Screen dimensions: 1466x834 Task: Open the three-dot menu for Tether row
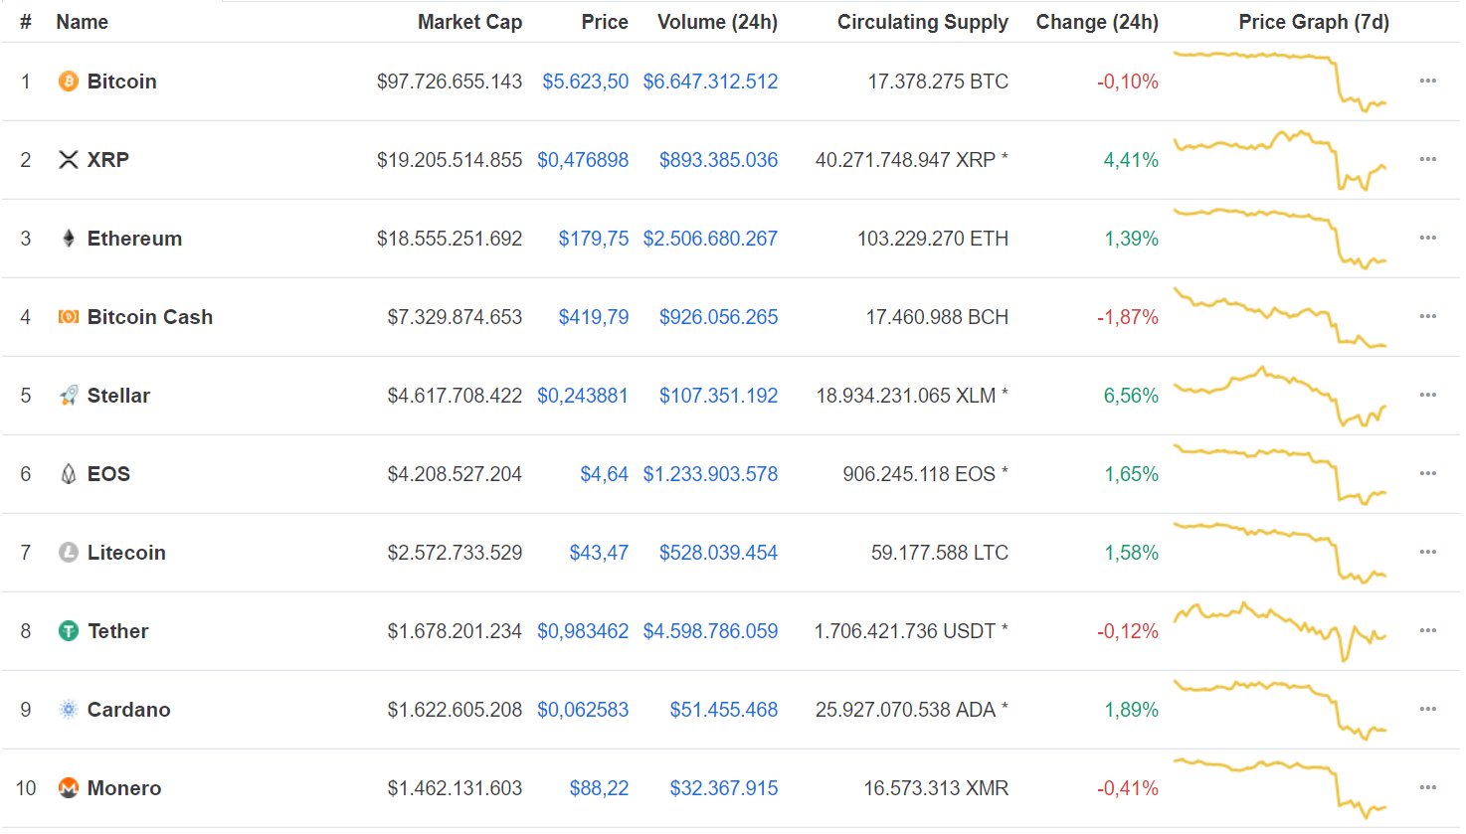click(x=1428, y=630)
